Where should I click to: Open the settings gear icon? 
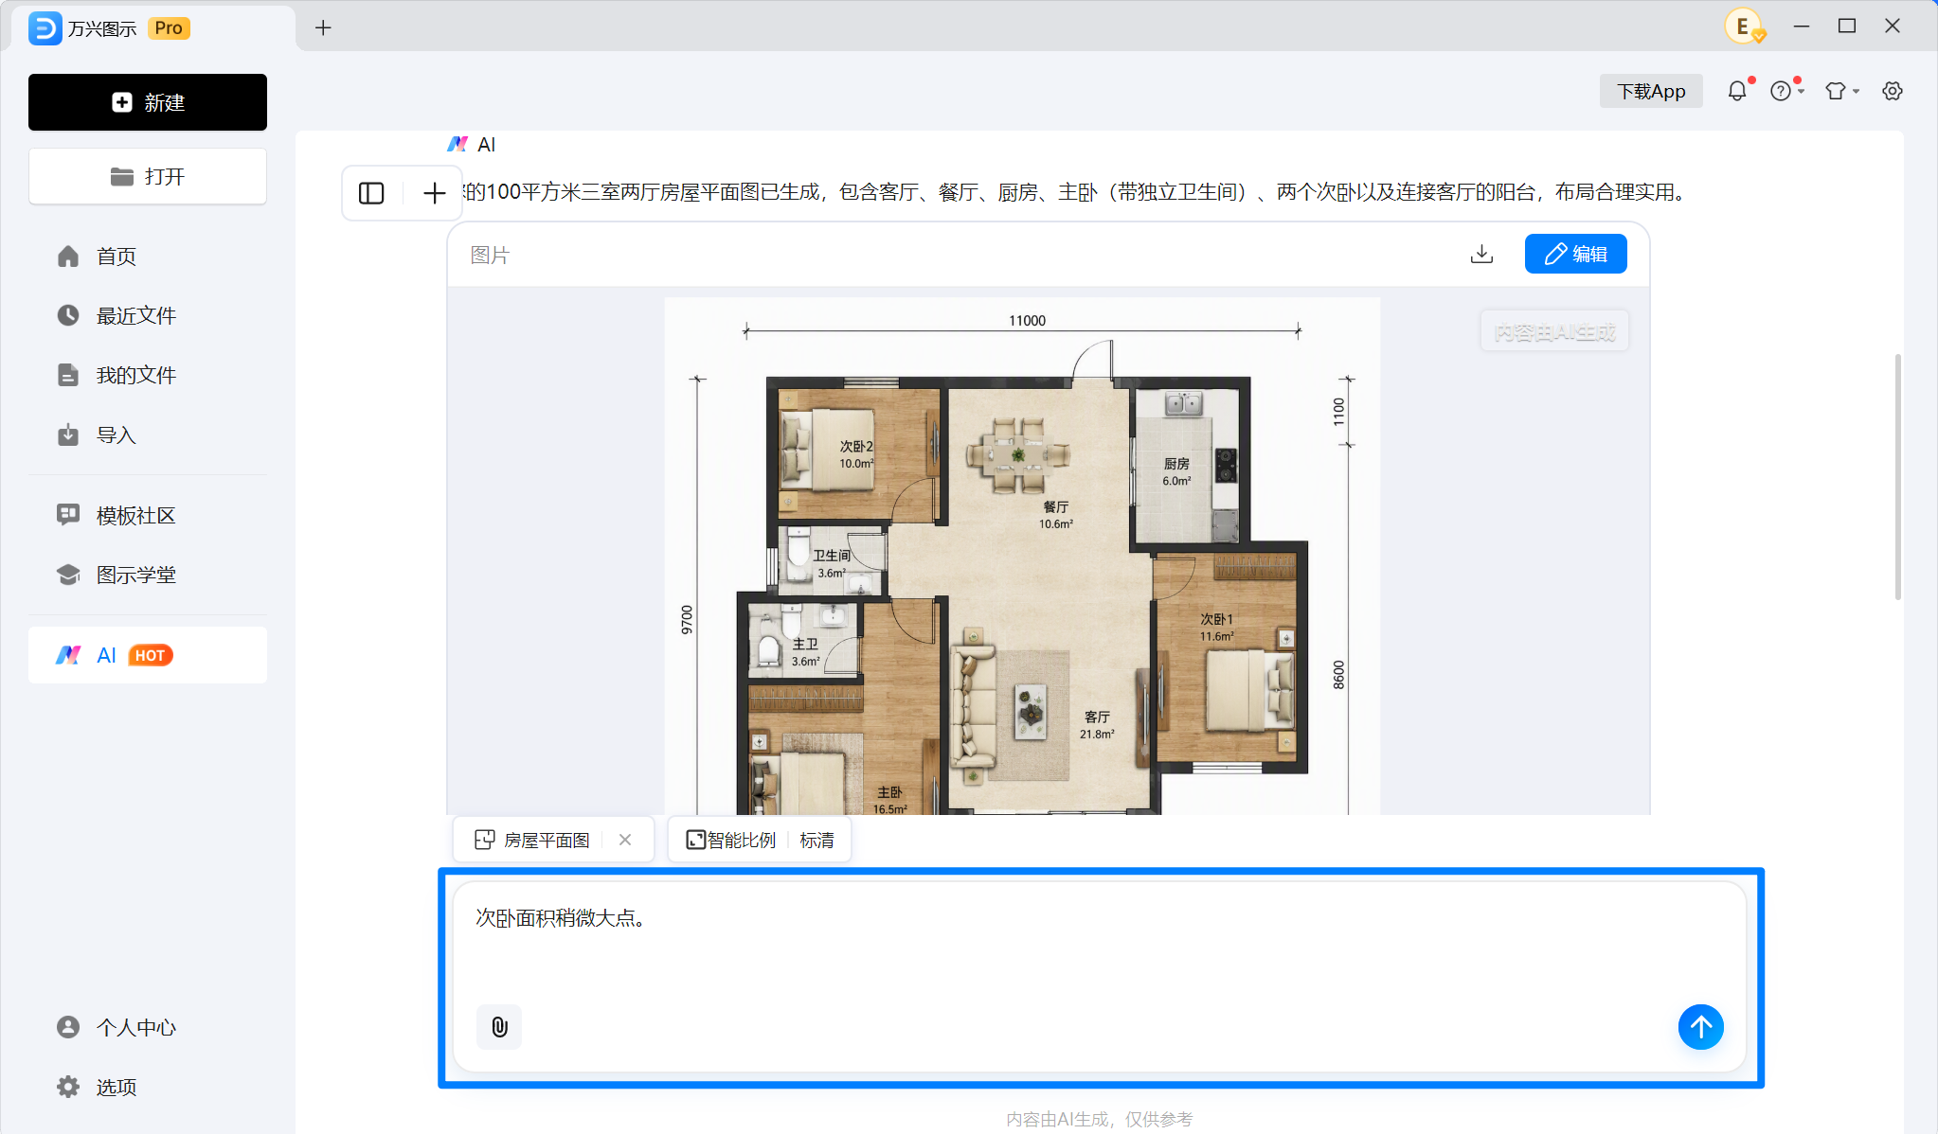tap(1893, 91)
